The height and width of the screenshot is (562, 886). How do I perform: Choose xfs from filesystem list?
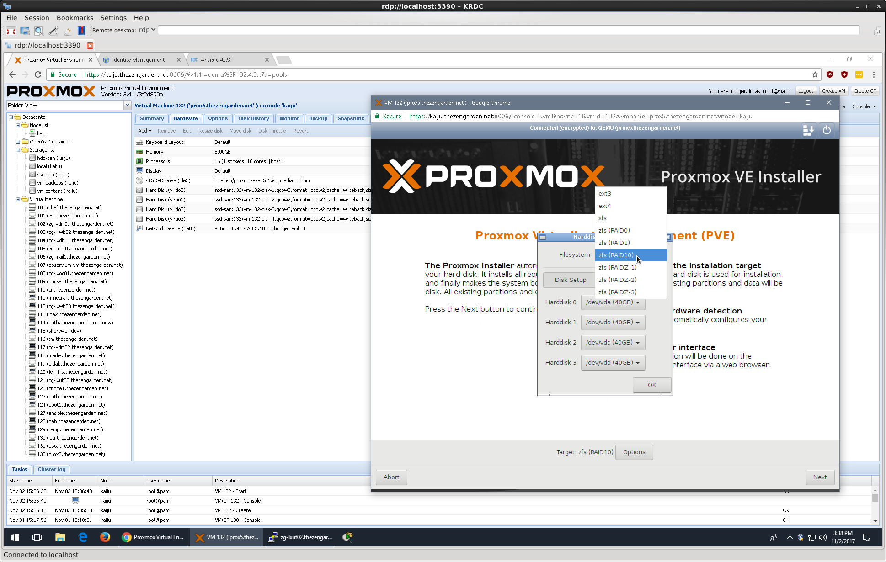click(630, 218)
